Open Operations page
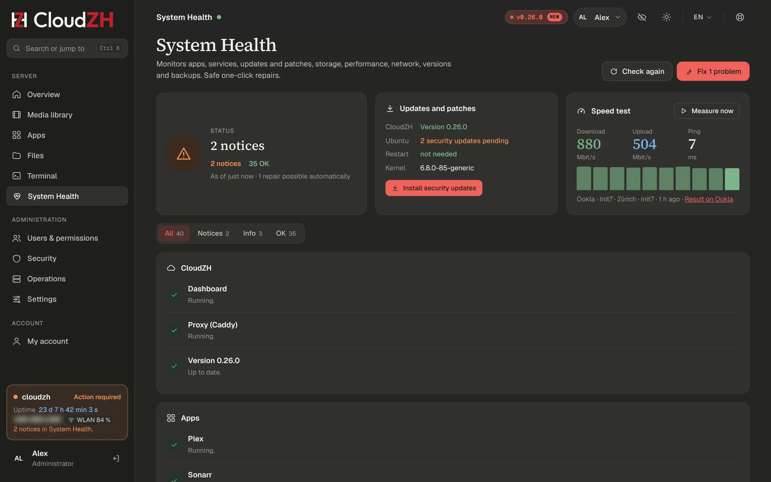 coord(67,278)
